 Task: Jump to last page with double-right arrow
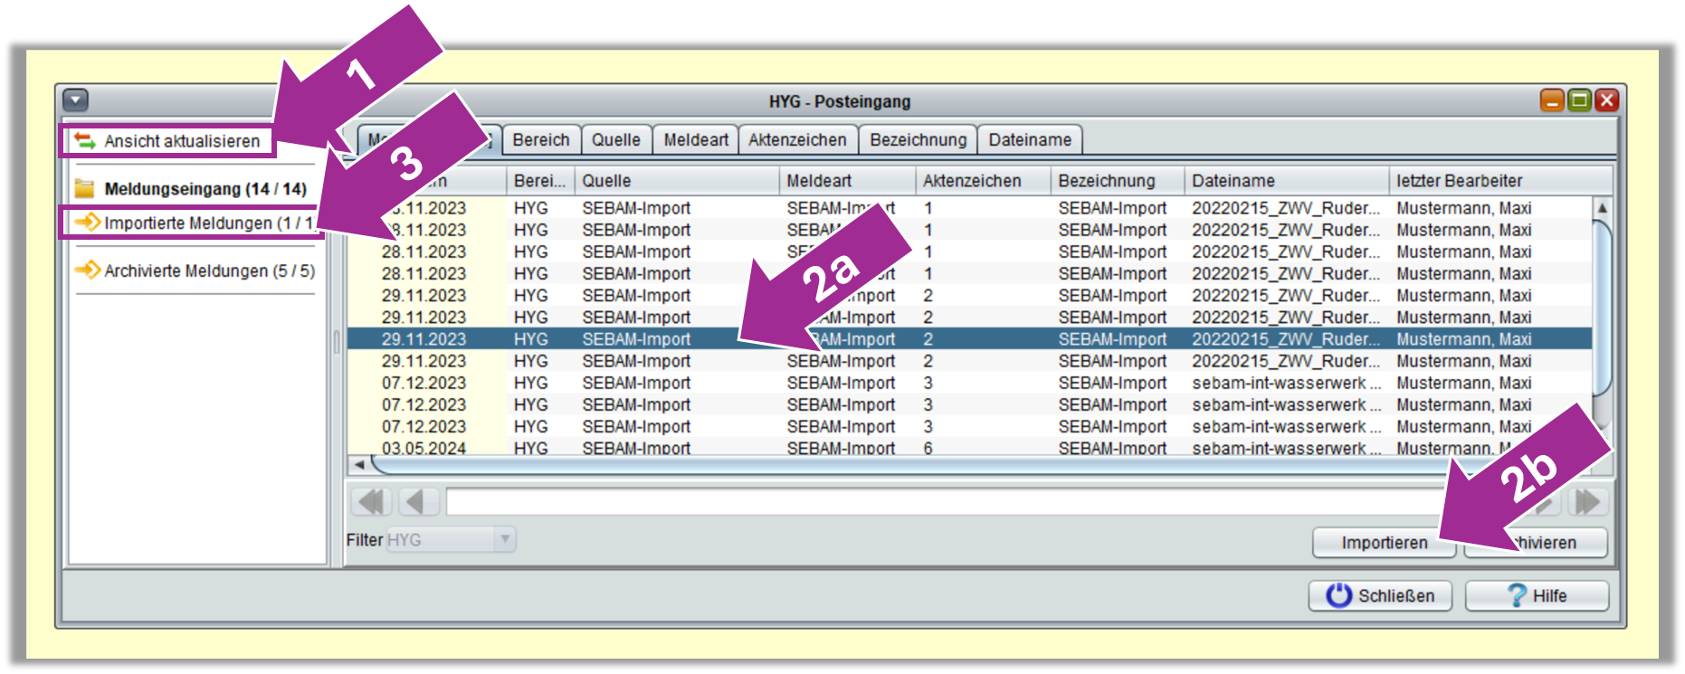[x=1588, y=501]
